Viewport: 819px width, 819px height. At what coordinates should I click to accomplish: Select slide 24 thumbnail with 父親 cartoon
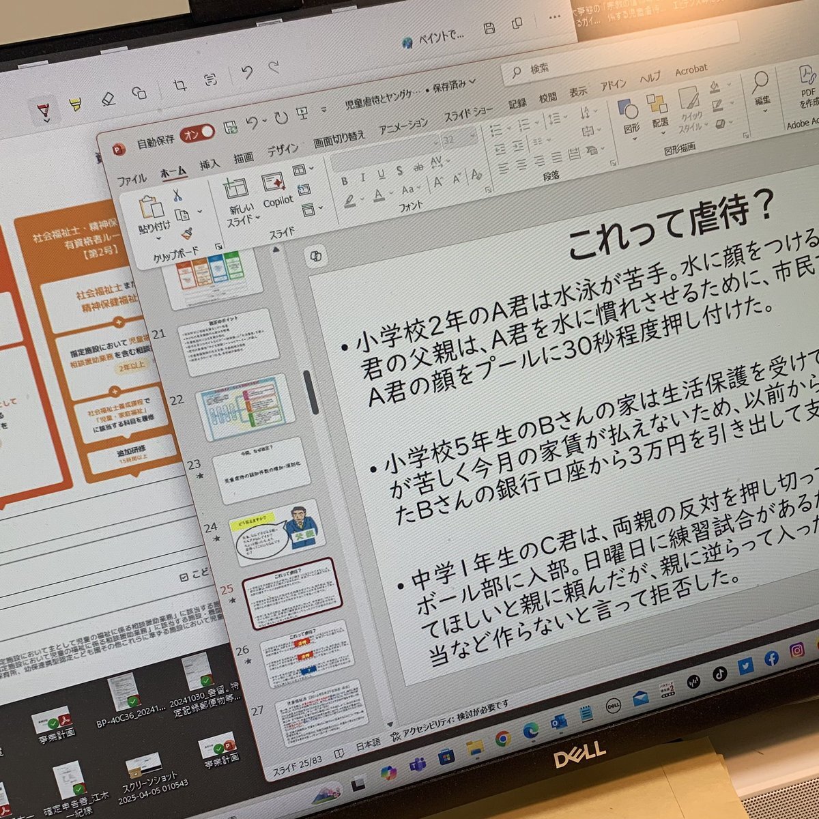(x=278, y=532)
